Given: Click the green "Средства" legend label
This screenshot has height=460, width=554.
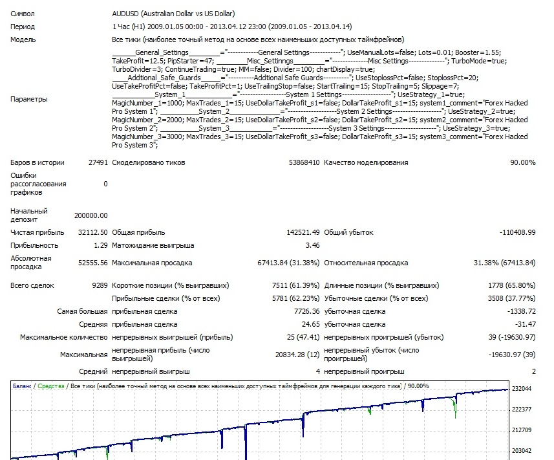Looking at the screenshot, I should (x=50, y=386).
